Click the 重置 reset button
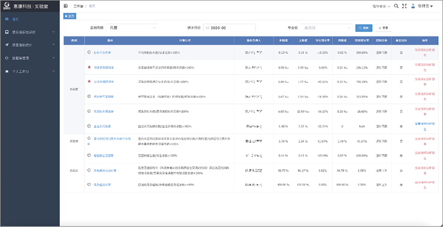Screen dimensions: 443x227 [x=383, y=28]
